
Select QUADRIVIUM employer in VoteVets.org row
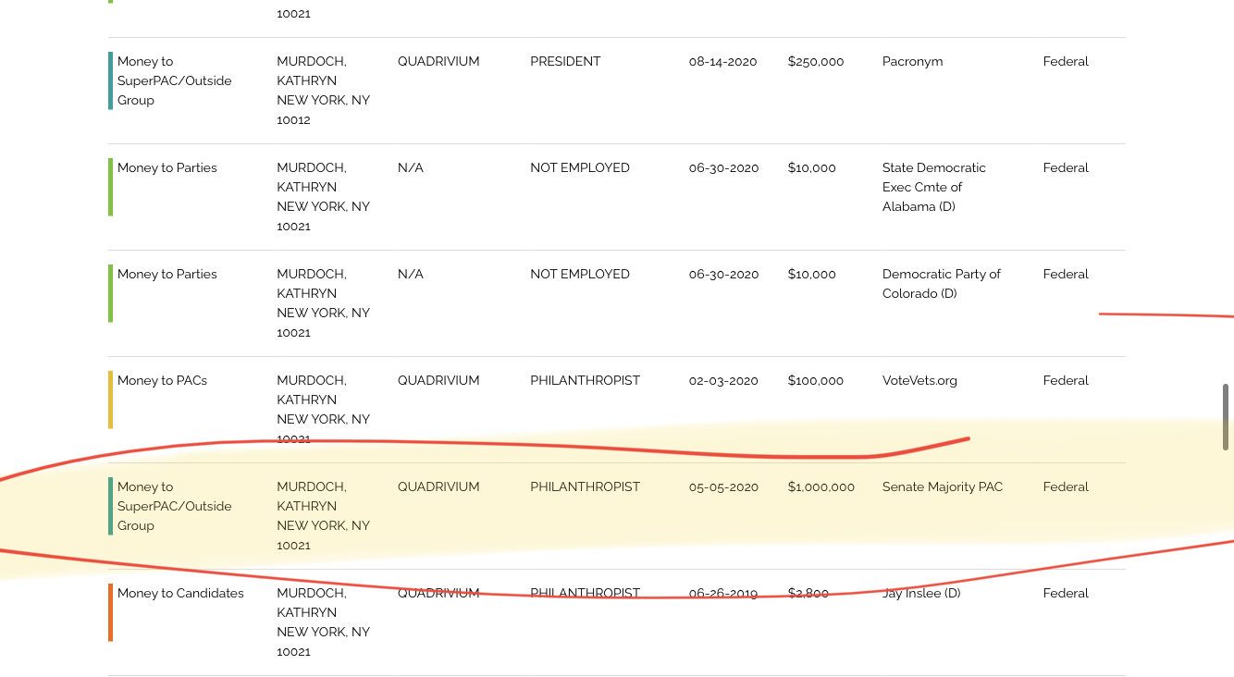[438, 380]
